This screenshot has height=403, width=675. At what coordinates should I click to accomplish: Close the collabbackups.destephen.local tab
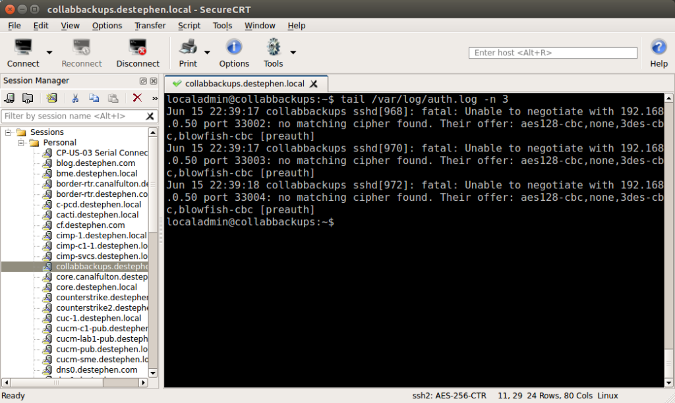click(x=314, y=84)
